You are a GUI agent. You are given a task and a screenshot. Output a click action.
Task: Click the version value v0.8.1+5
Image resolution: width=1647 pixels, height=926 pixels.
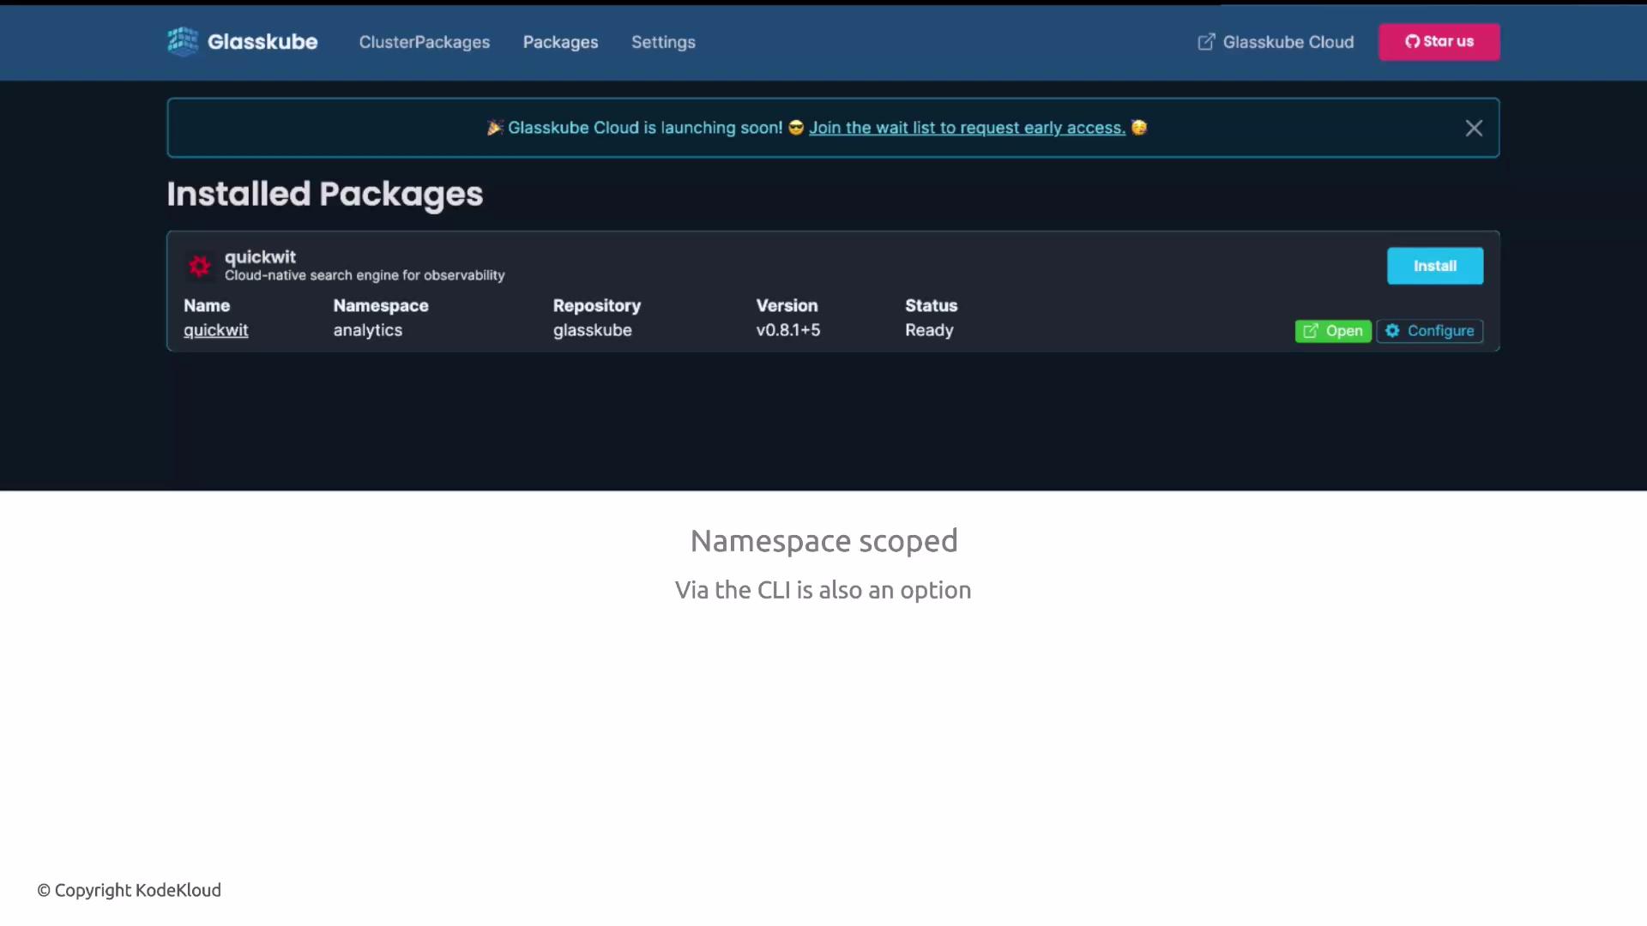(x=788, y=330)
